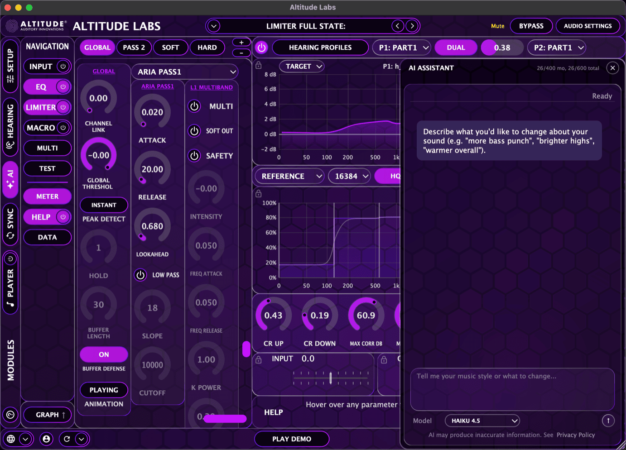Open the ARIA PASS1 preset dropdown
Screen dimensions: 626x450
click(x=184, y=72)
